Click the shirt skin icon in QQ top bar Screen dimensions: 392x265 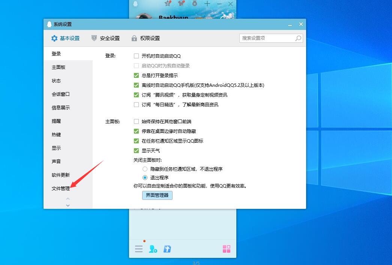click(181, 3)
